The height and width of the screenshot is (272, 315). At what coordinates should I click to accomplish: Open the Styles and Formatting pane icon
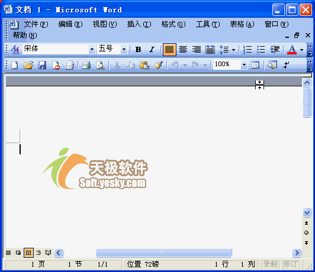coord(15,49)
